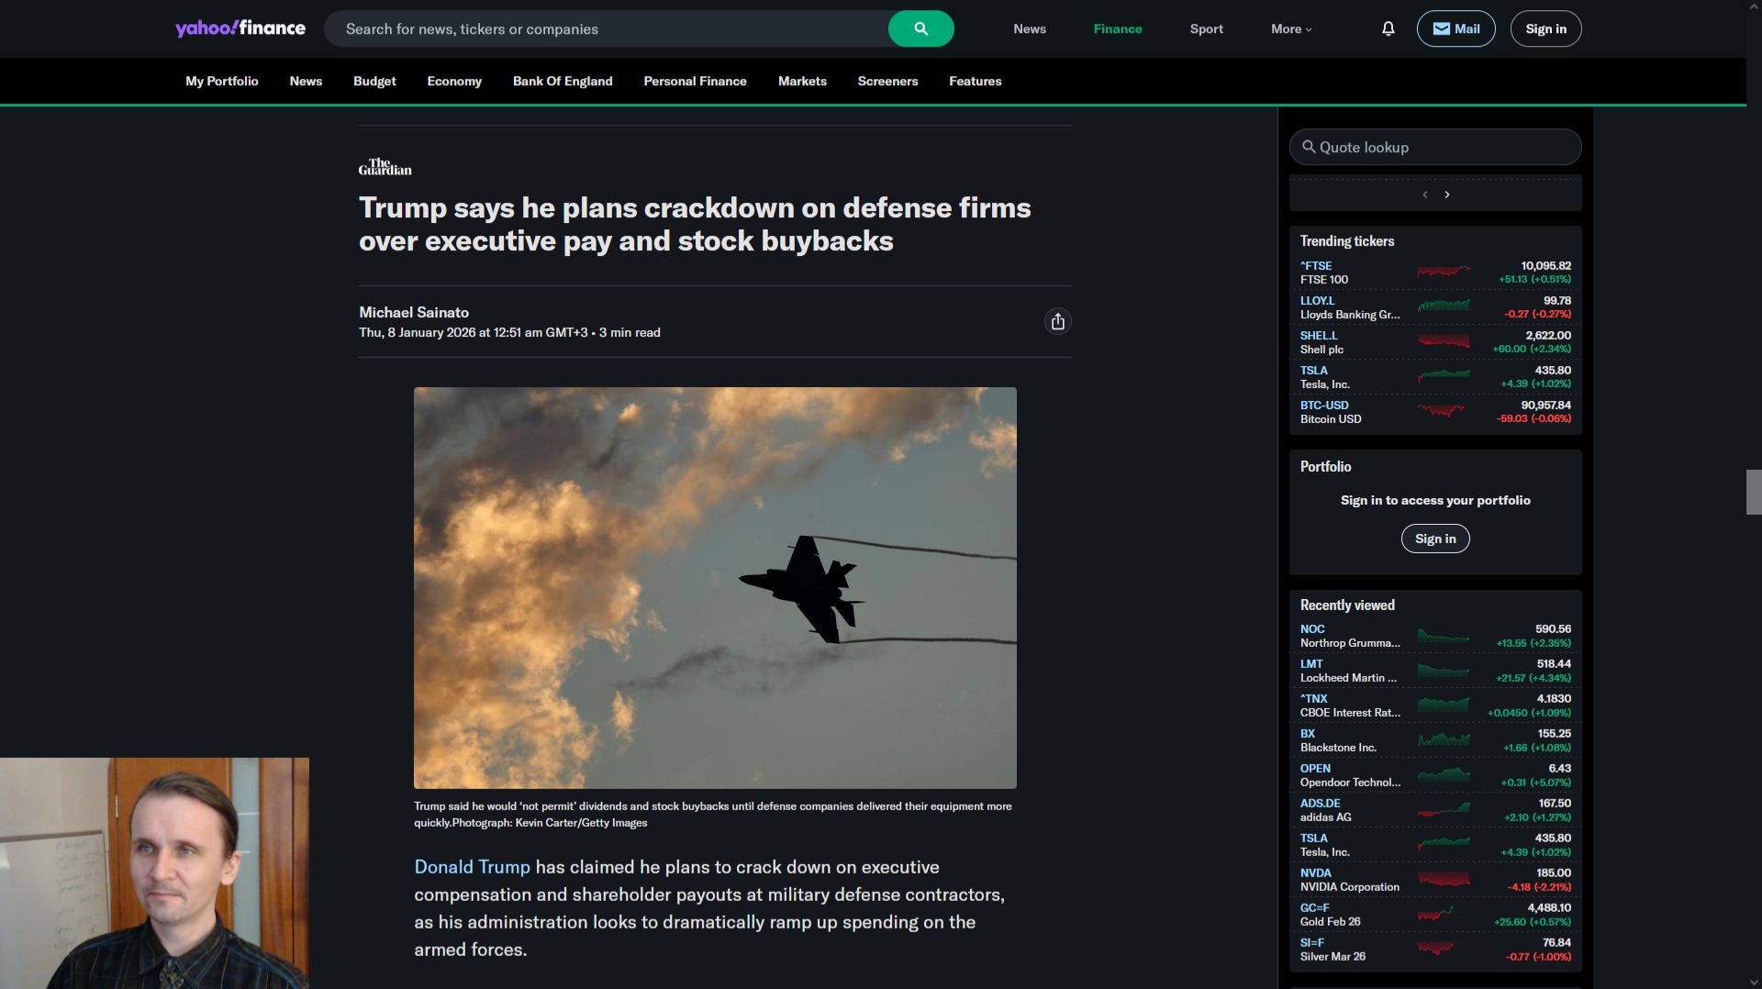
Task: Open the NVDA ticker link
Action: (x=1315, y=872)
